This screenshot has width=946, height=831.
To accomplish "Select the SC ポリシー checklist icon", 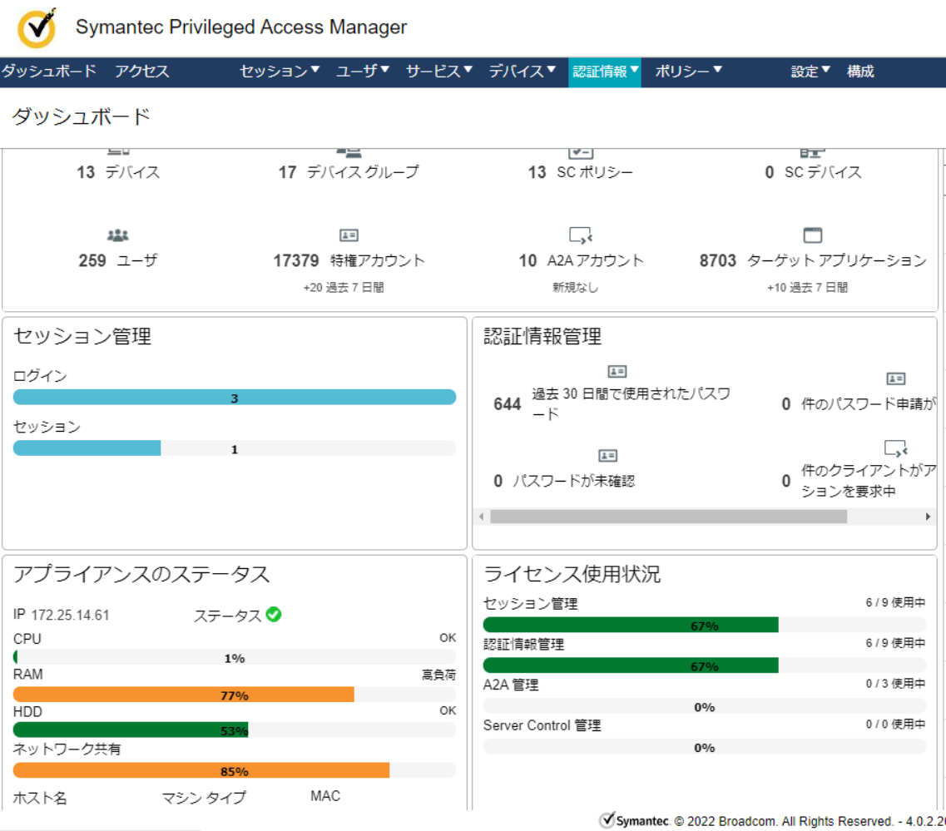I will point(579,151).
